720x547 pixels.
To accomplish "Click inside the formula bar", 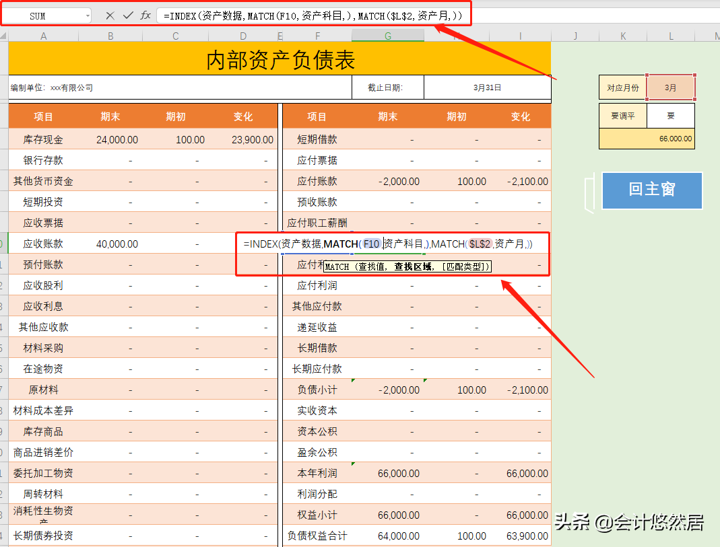I will click(303, 15).
